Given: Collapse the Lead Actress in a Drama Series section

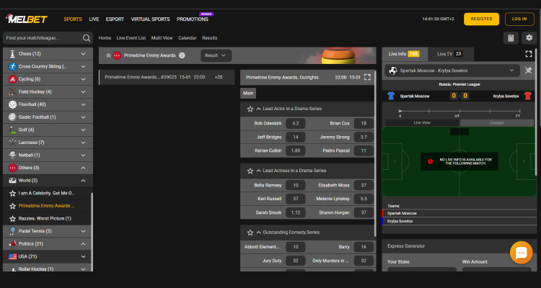Looking at the screenshot, I should point(258,171).
